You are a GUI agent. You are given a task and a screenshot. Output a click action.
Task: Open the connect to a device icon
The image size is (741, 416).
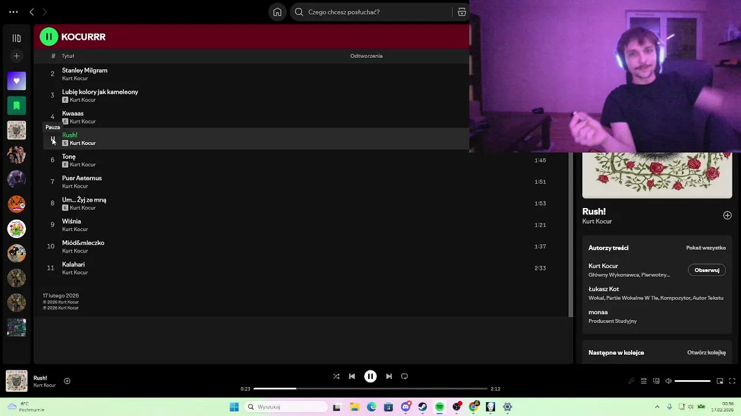point(656,381)
